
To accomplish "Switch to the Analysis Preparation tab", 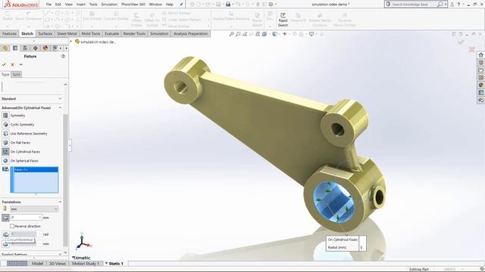I will [x=190, y=33].
